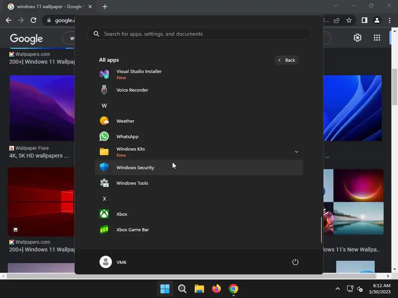
Task: Launch Voice Recorder app
Action: pyautogui.click(x=199, y=90)
